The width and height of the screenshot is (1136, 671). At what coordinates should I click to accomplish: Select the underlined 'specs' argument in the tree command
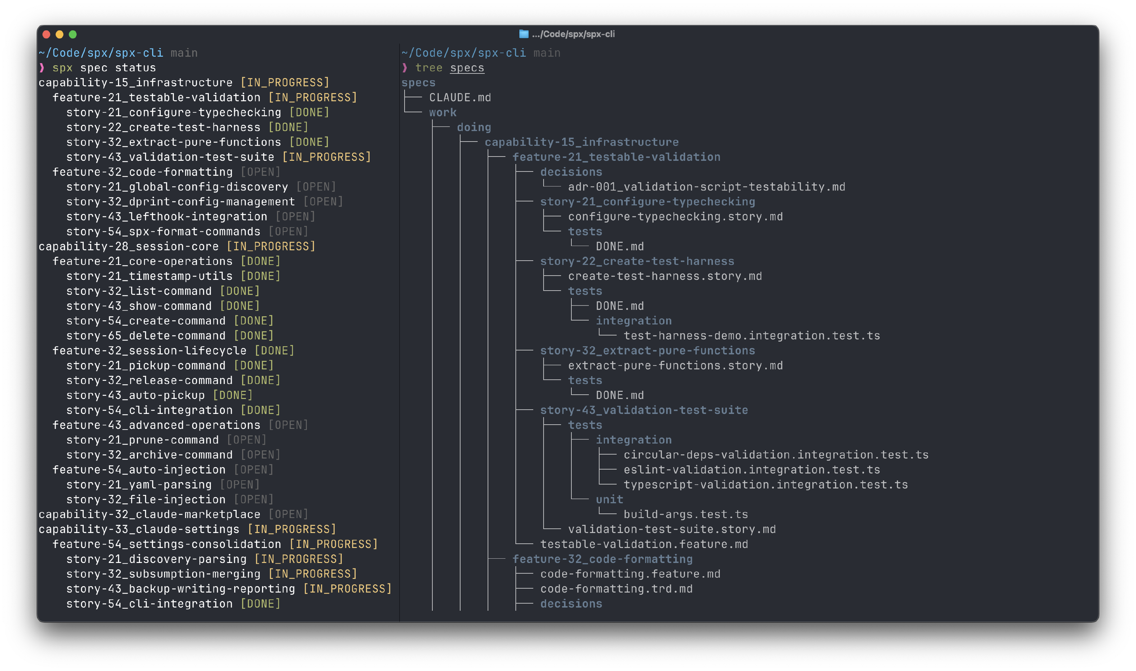pyautogui.click(x=467, y=67)
